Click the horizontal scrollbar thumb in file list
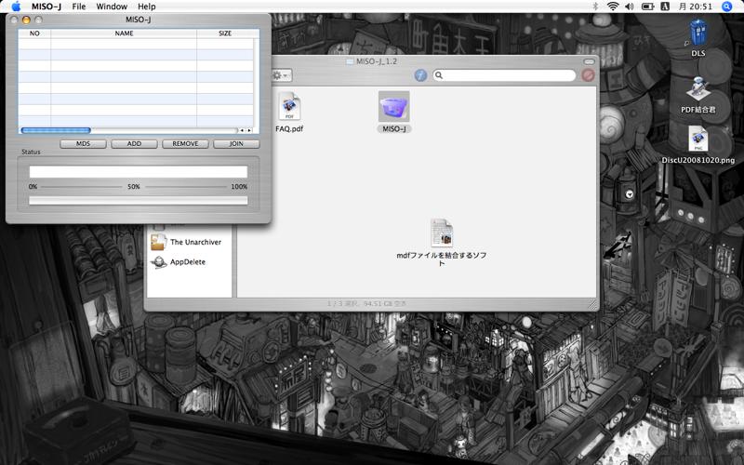The width and height of the screenshot is (744, 465). click(x=56, y=130)
